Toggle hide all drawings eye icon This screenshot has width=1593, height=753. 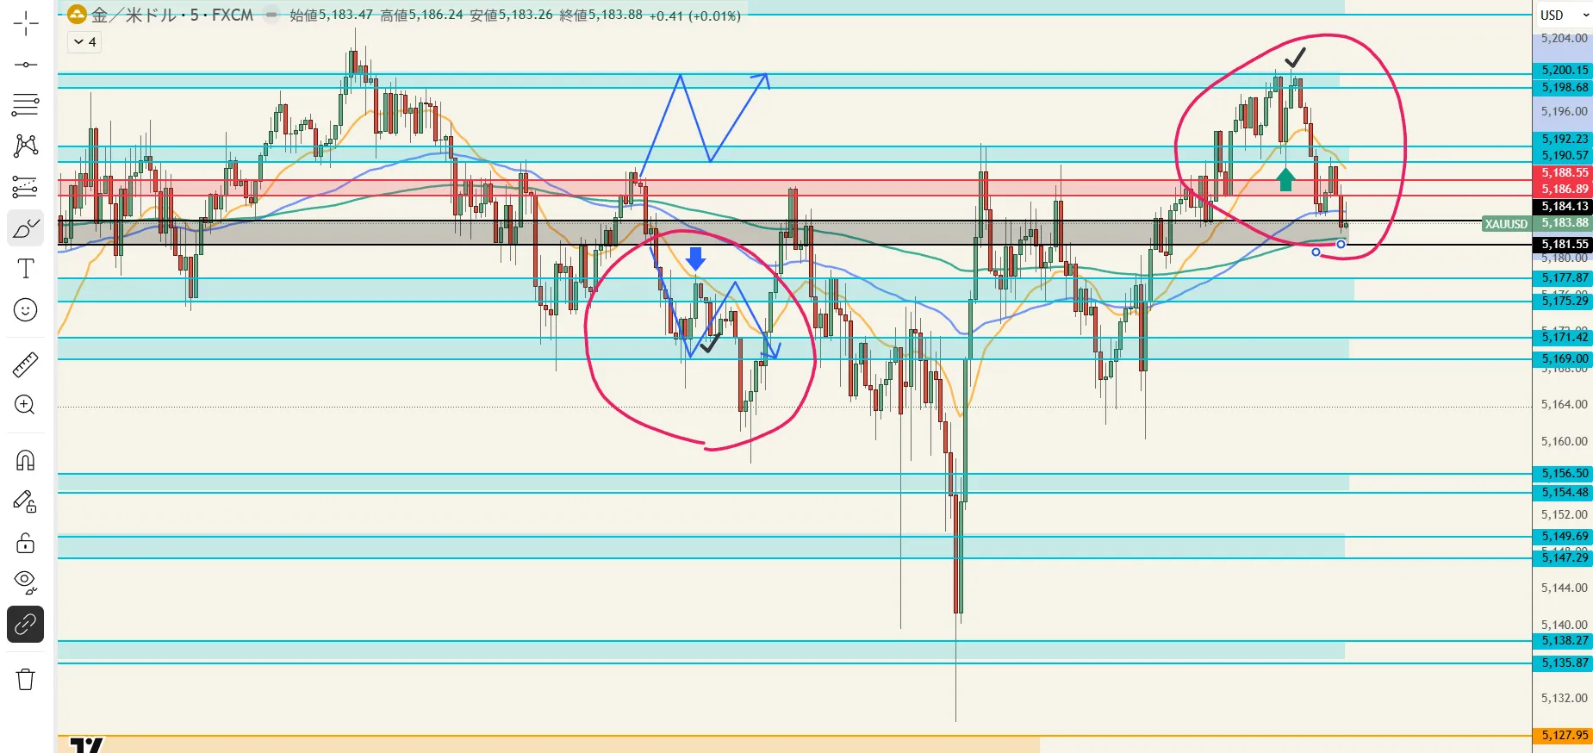(x=26, y=583)
